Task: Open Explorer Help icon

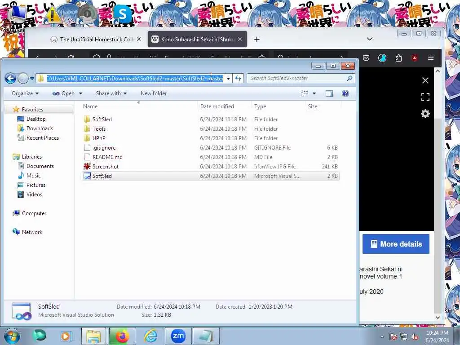Action: pyautogui.click(x=345, y=93)
